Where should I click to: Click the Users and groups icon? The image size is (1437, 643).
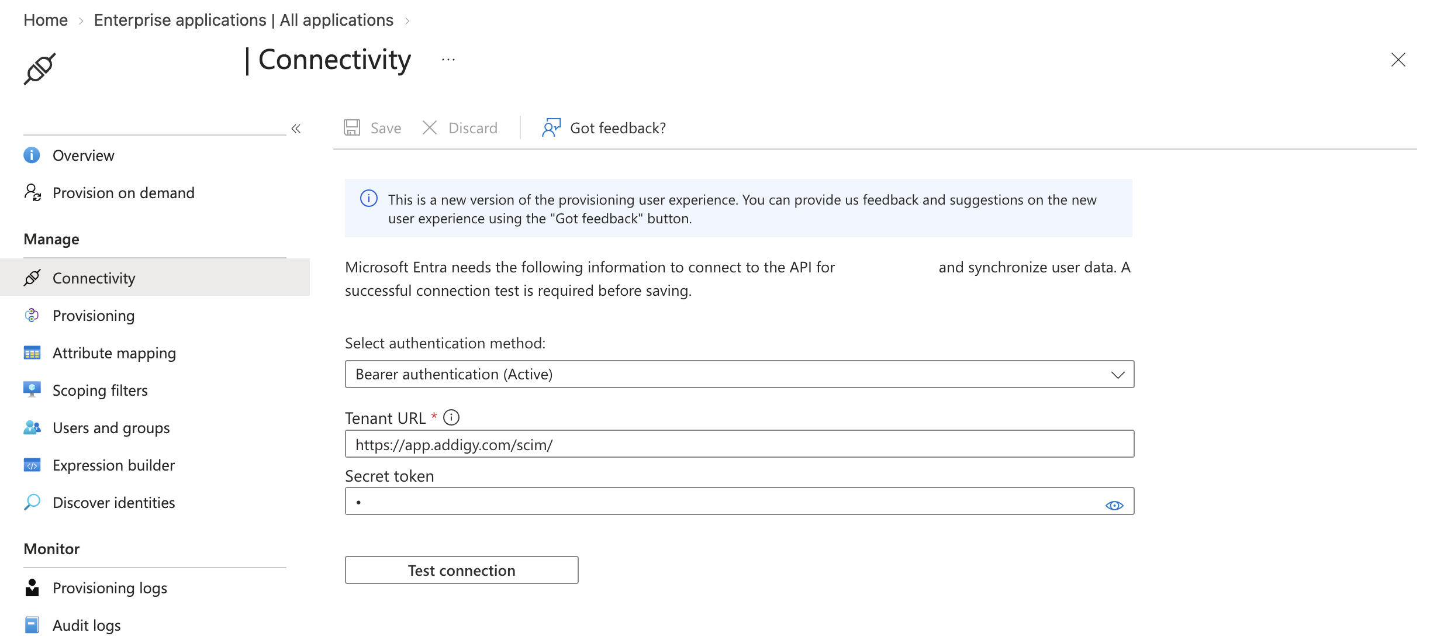click(x=32, y=428)
